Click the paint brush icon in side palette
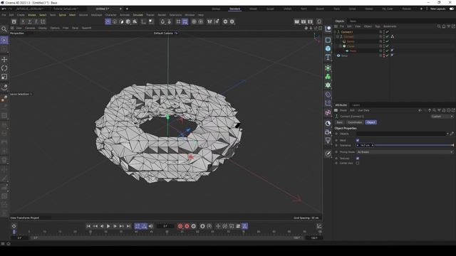Screen dimensions: 456x256 point(328,154)
